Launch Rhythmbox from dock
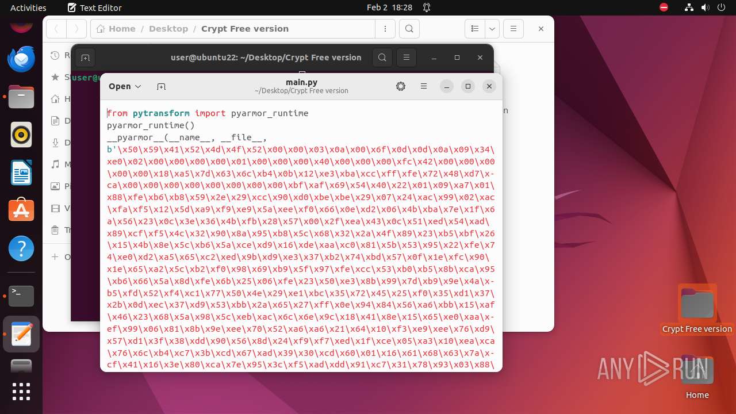Screen dimensions: 736x414 point(21,135)
